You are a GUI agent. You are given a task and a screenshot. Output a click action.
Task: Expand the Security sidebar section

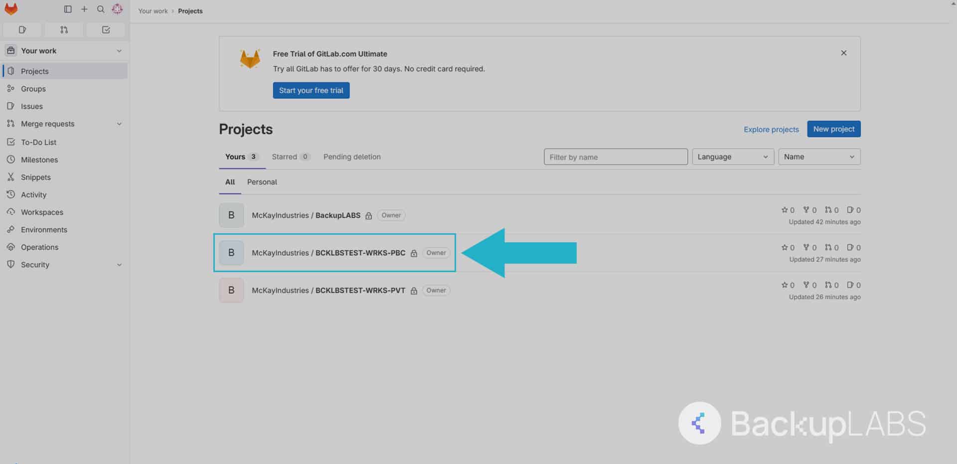119,265
